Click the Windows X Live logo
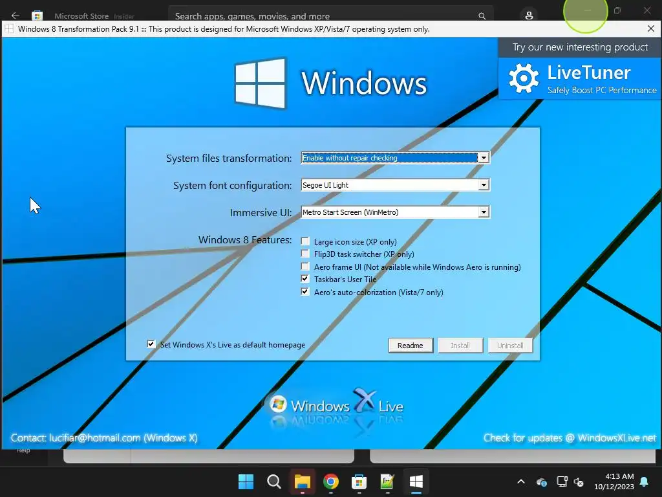The height and width of the screenshot is (497, 662). (336, 406)
